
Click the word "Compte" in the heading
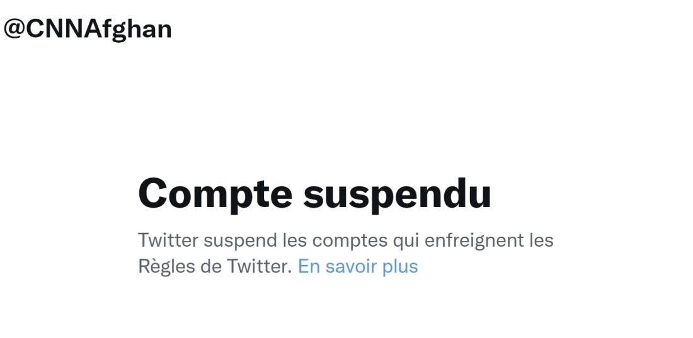(215, 194)
